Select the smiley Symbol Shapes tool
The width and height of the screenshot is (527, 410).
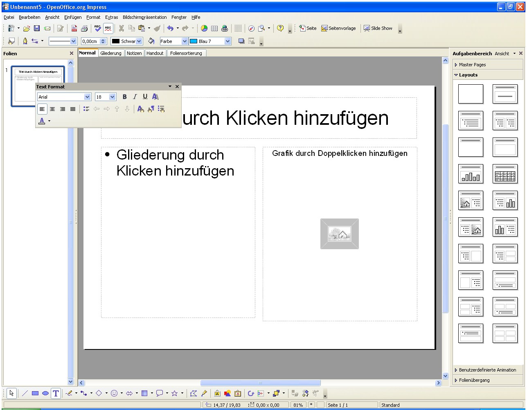[x=114, y=393]
